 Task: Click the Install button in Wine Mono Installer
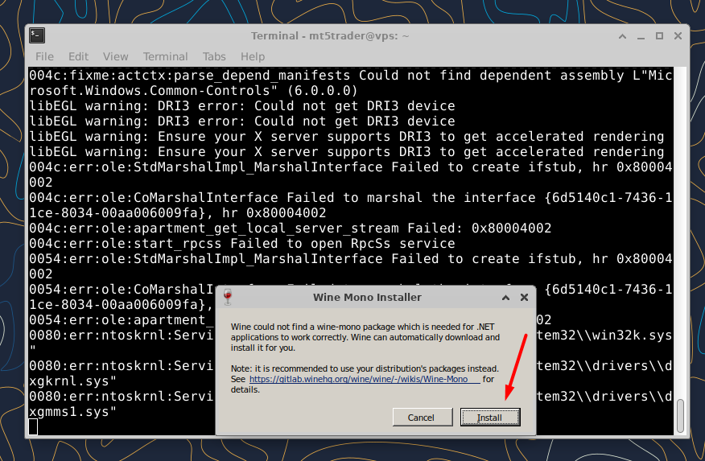tap(490, 417)
